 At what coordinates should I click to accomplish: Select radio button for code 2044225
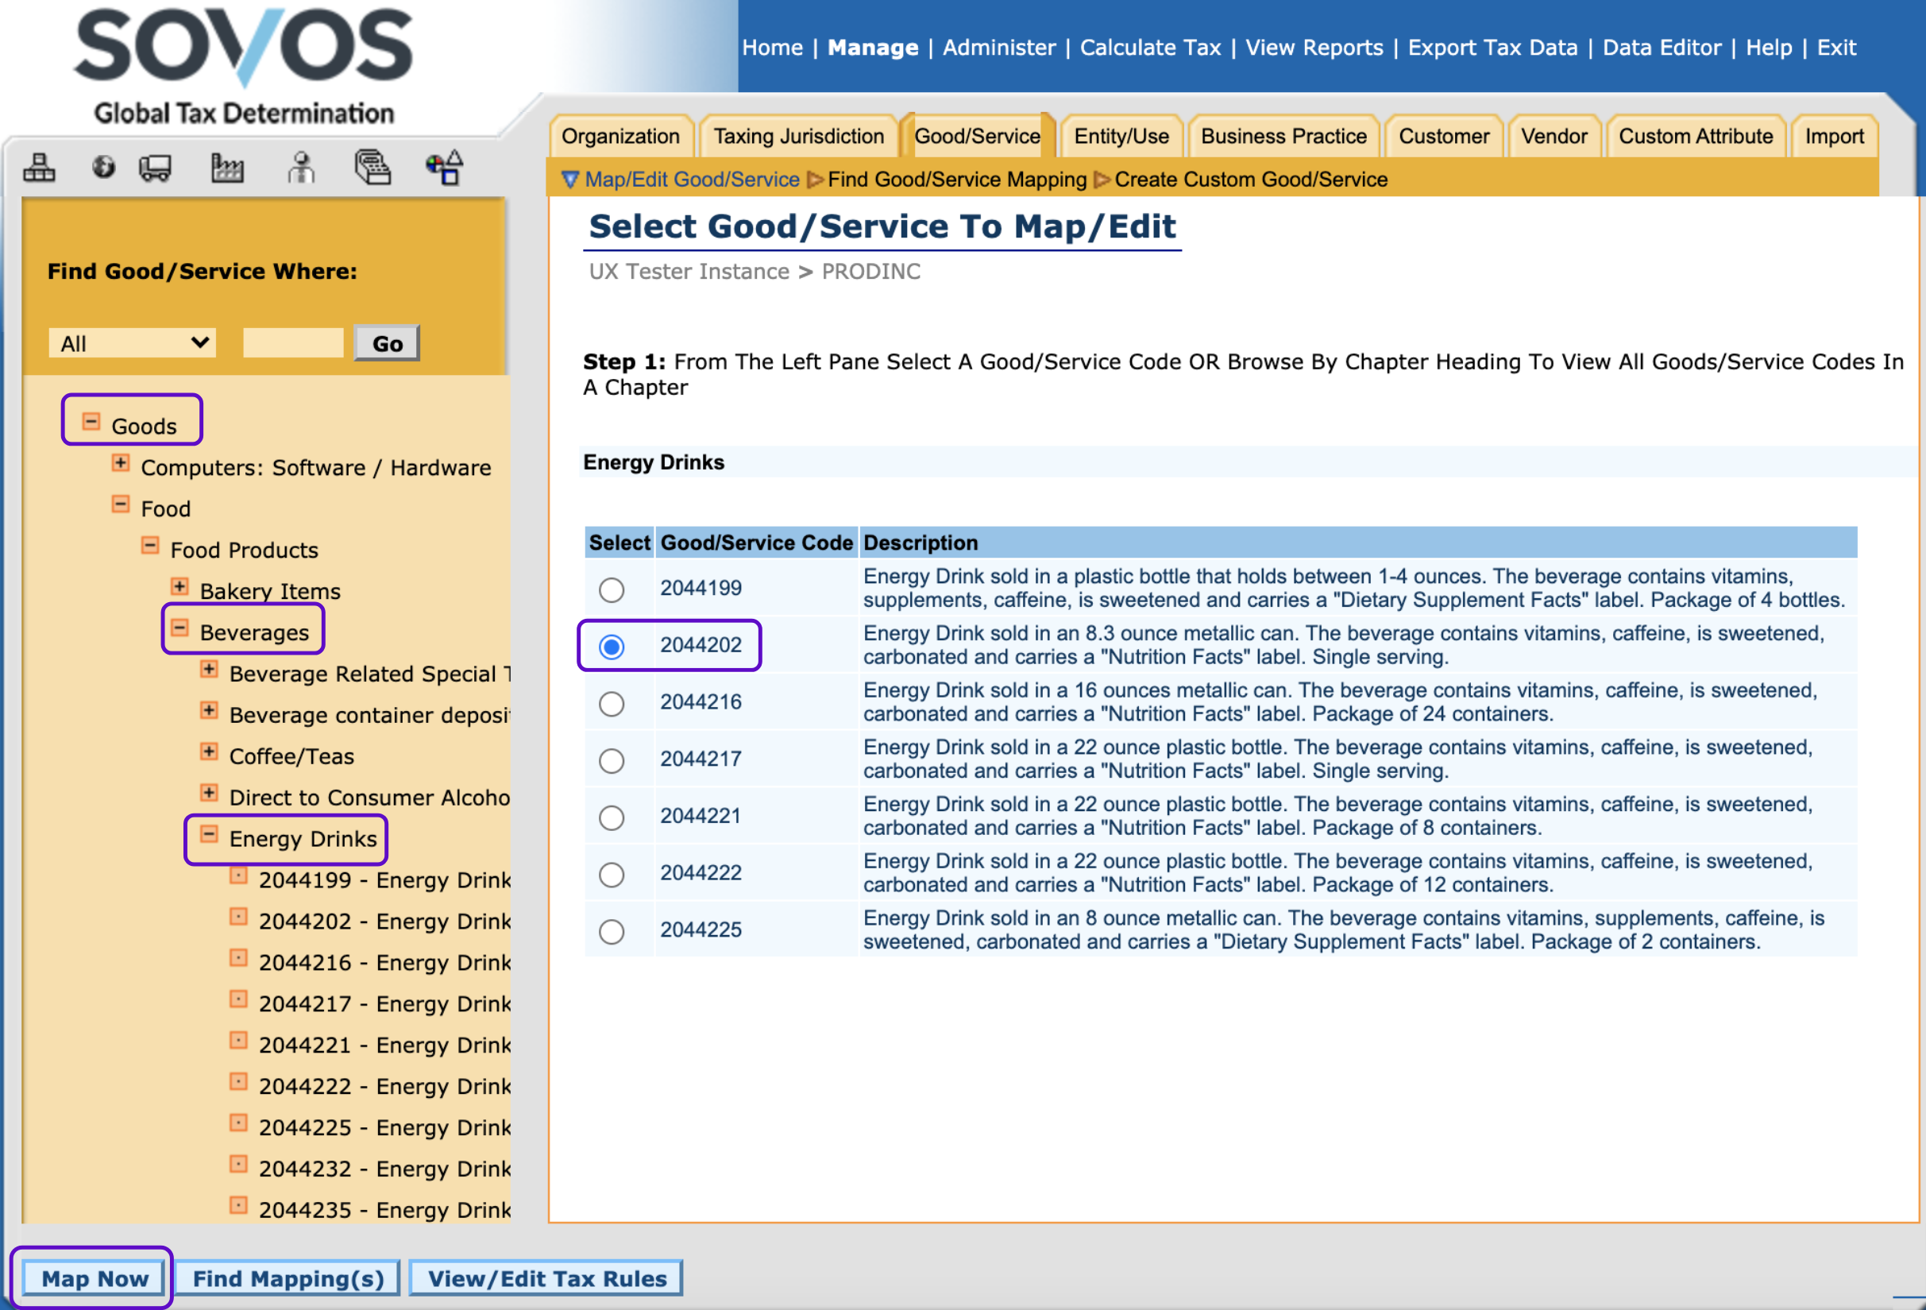[x=612, y=929]
